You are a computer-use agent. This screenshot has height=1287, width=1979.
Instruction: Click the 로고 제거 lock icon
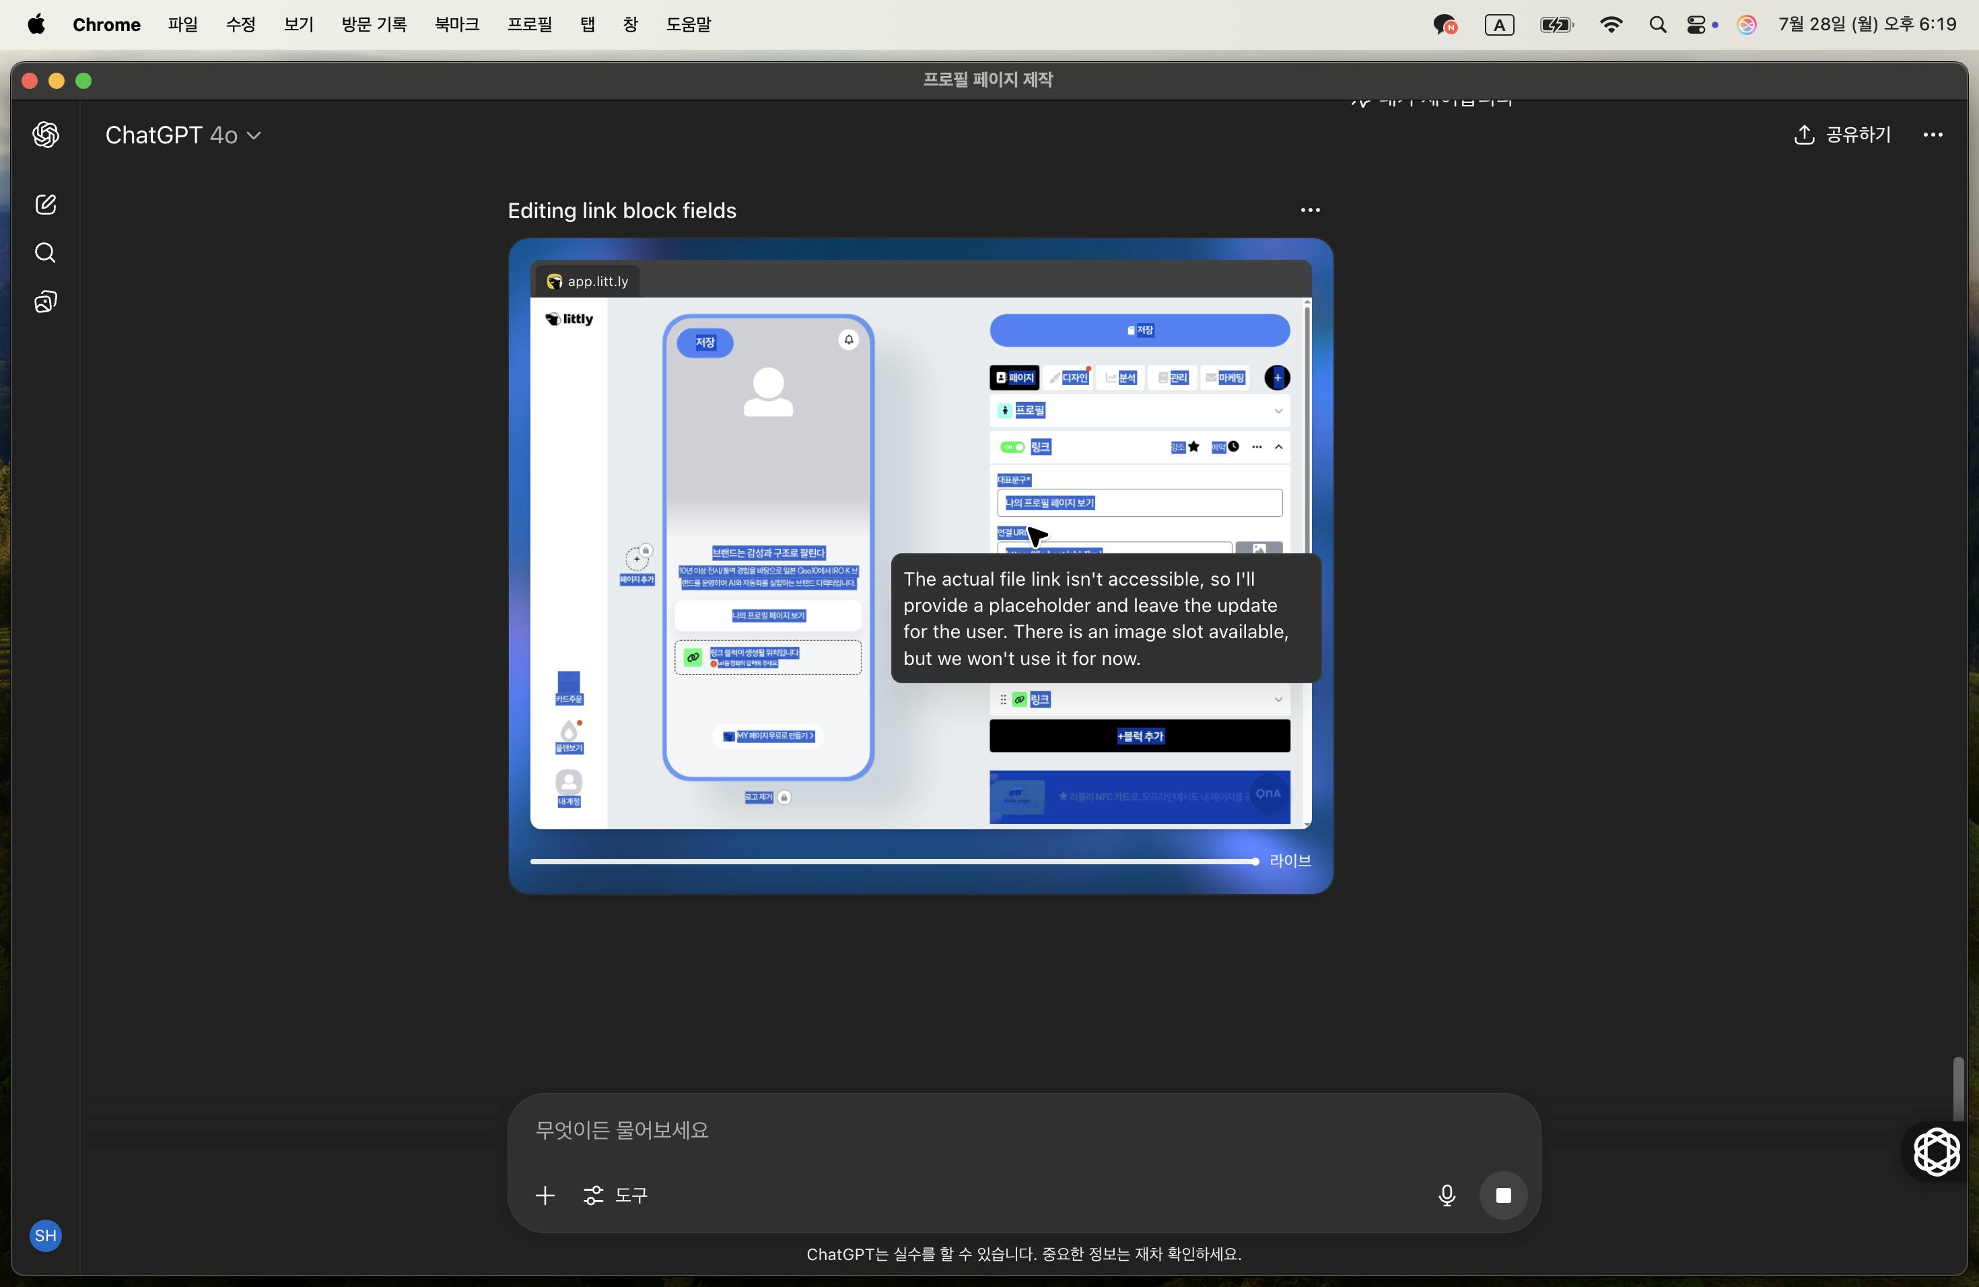pos(784,798)
